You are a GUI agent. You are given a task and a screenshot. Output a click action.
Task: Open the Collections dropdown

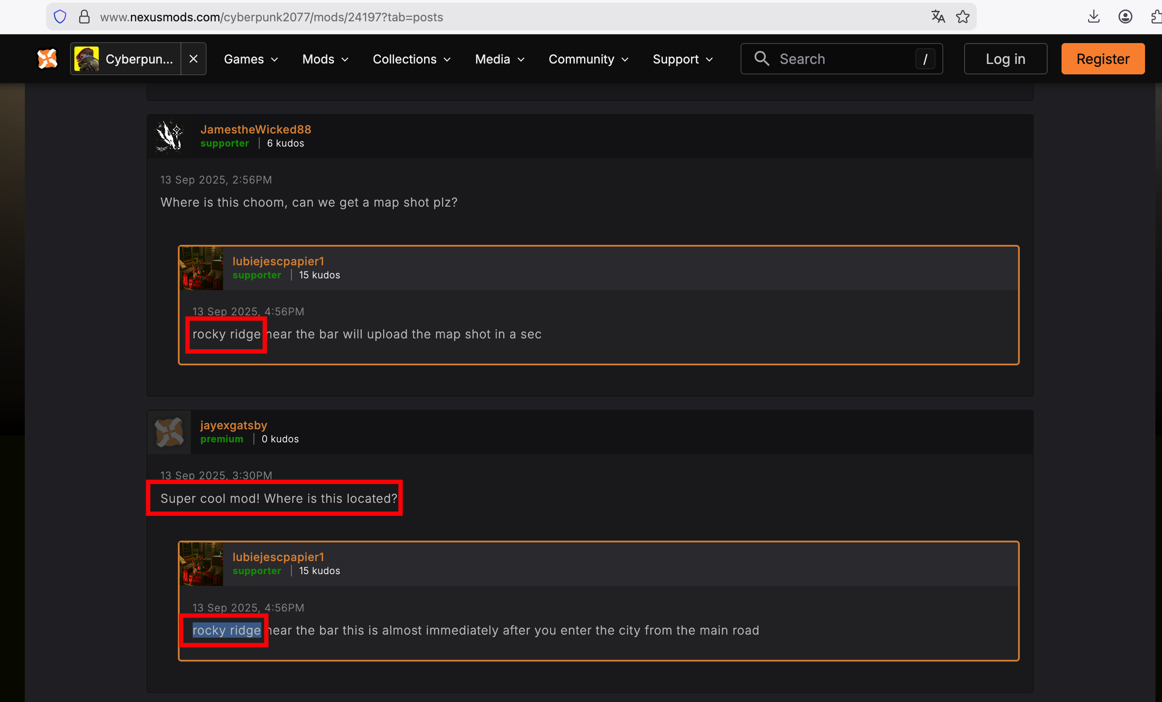[x=412, y=59]
